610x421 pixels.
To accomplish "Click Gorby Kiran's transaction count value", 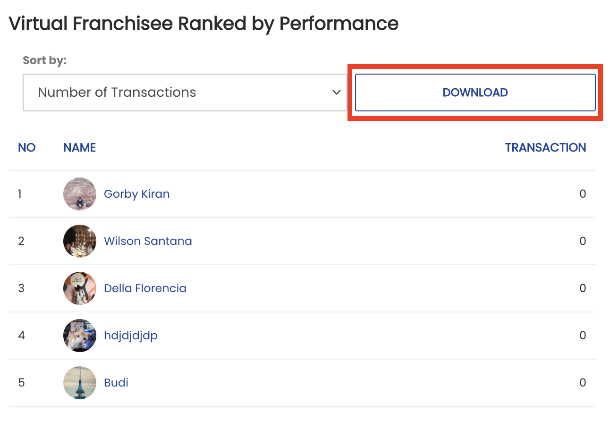I will pos(583,194).
